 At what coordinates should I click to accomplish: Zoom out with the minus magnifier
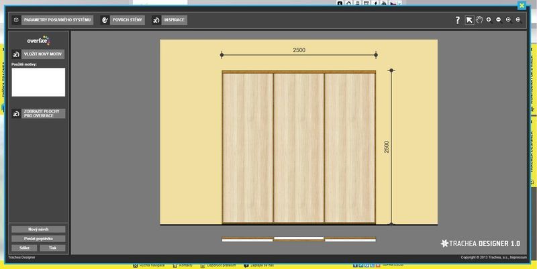tap(499, 20)
